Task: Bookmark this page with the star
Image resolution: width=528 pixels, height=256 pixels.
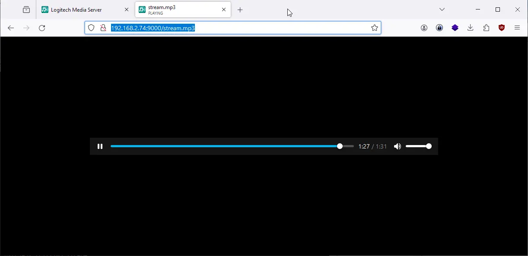Action: pyautogui.click(x=375, y=28)
